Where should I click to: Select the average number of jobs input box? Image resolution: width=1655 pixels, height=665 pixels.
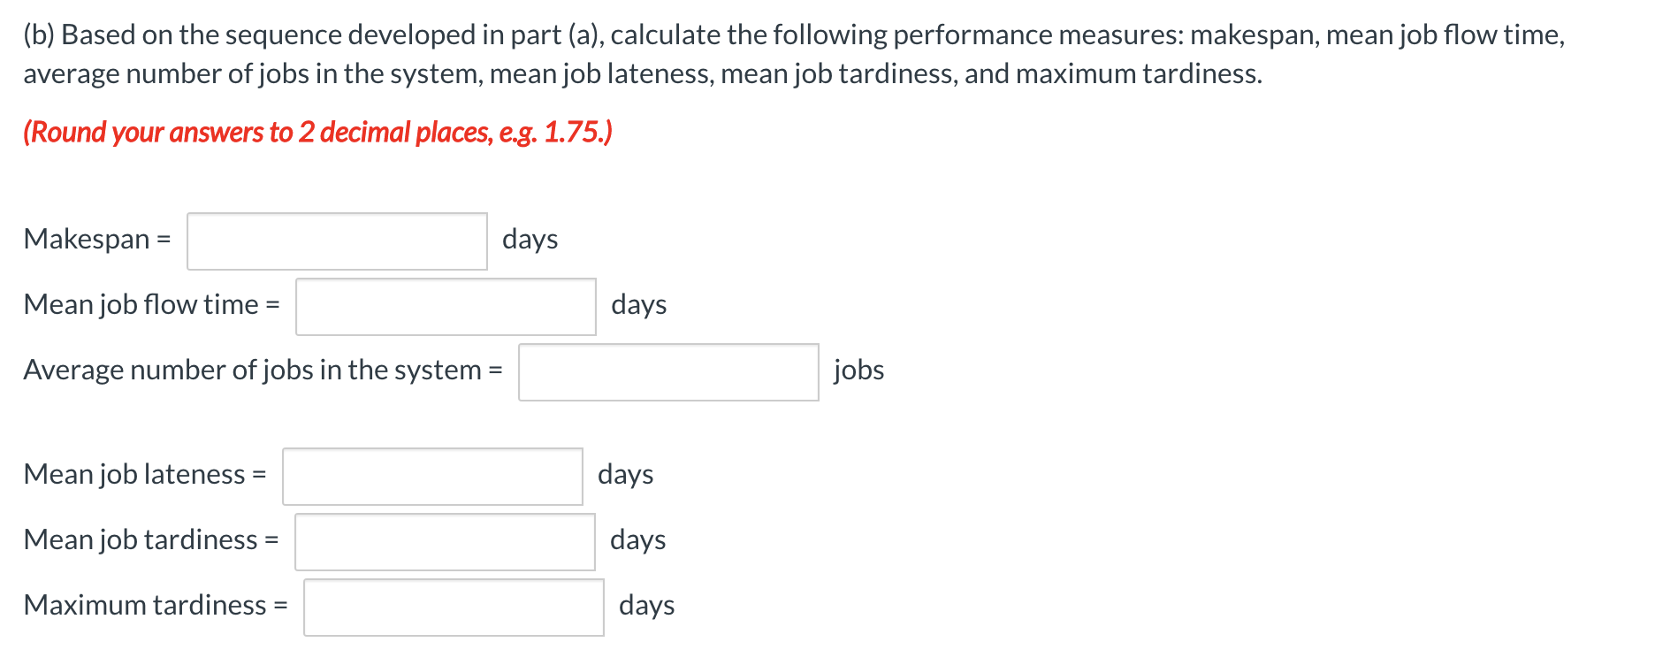coord(668,372)
